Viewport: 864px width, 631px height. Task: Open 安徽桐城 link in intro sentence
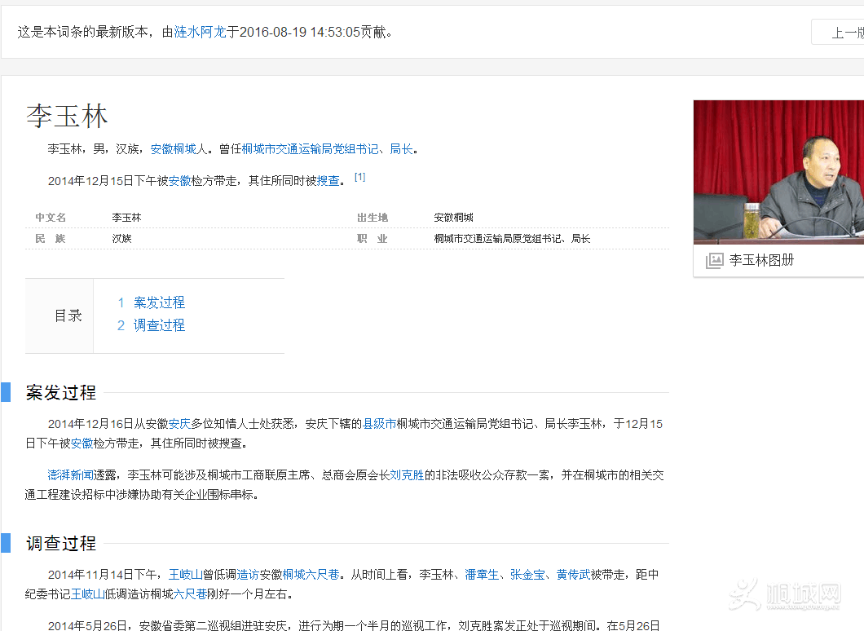pos(174,149)
